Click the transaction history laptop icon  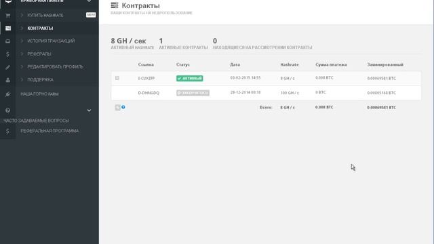pos(7,41)
